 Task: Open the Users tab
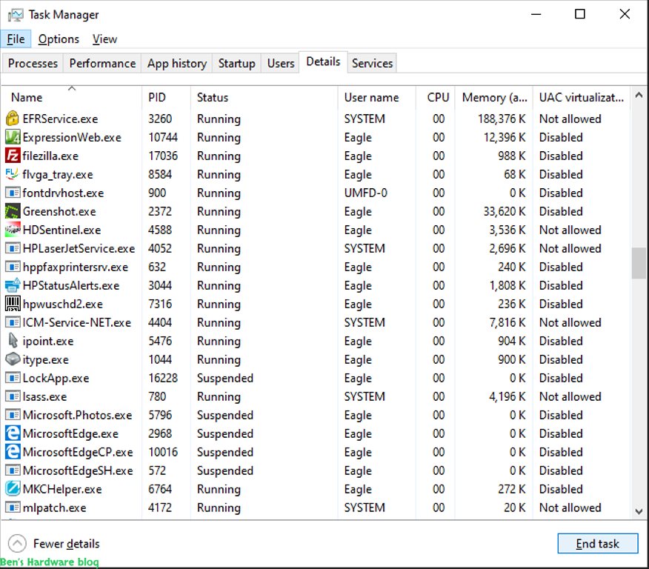(x=280, y=63)
